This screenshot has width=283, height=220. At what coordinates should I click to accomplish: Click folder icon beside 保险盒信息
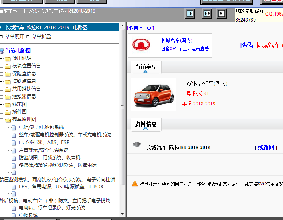pyautogui.click(x=8, y=74)
